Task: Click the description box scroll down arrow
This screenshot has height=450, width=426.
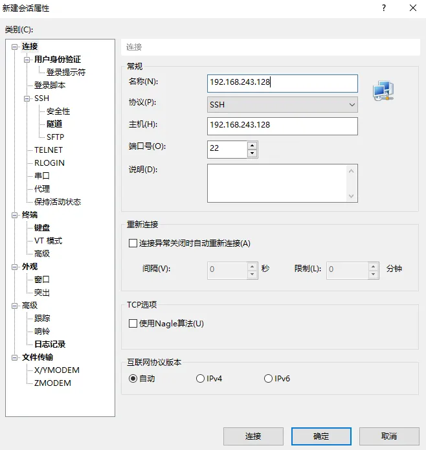Action: [x=351, y=196]
